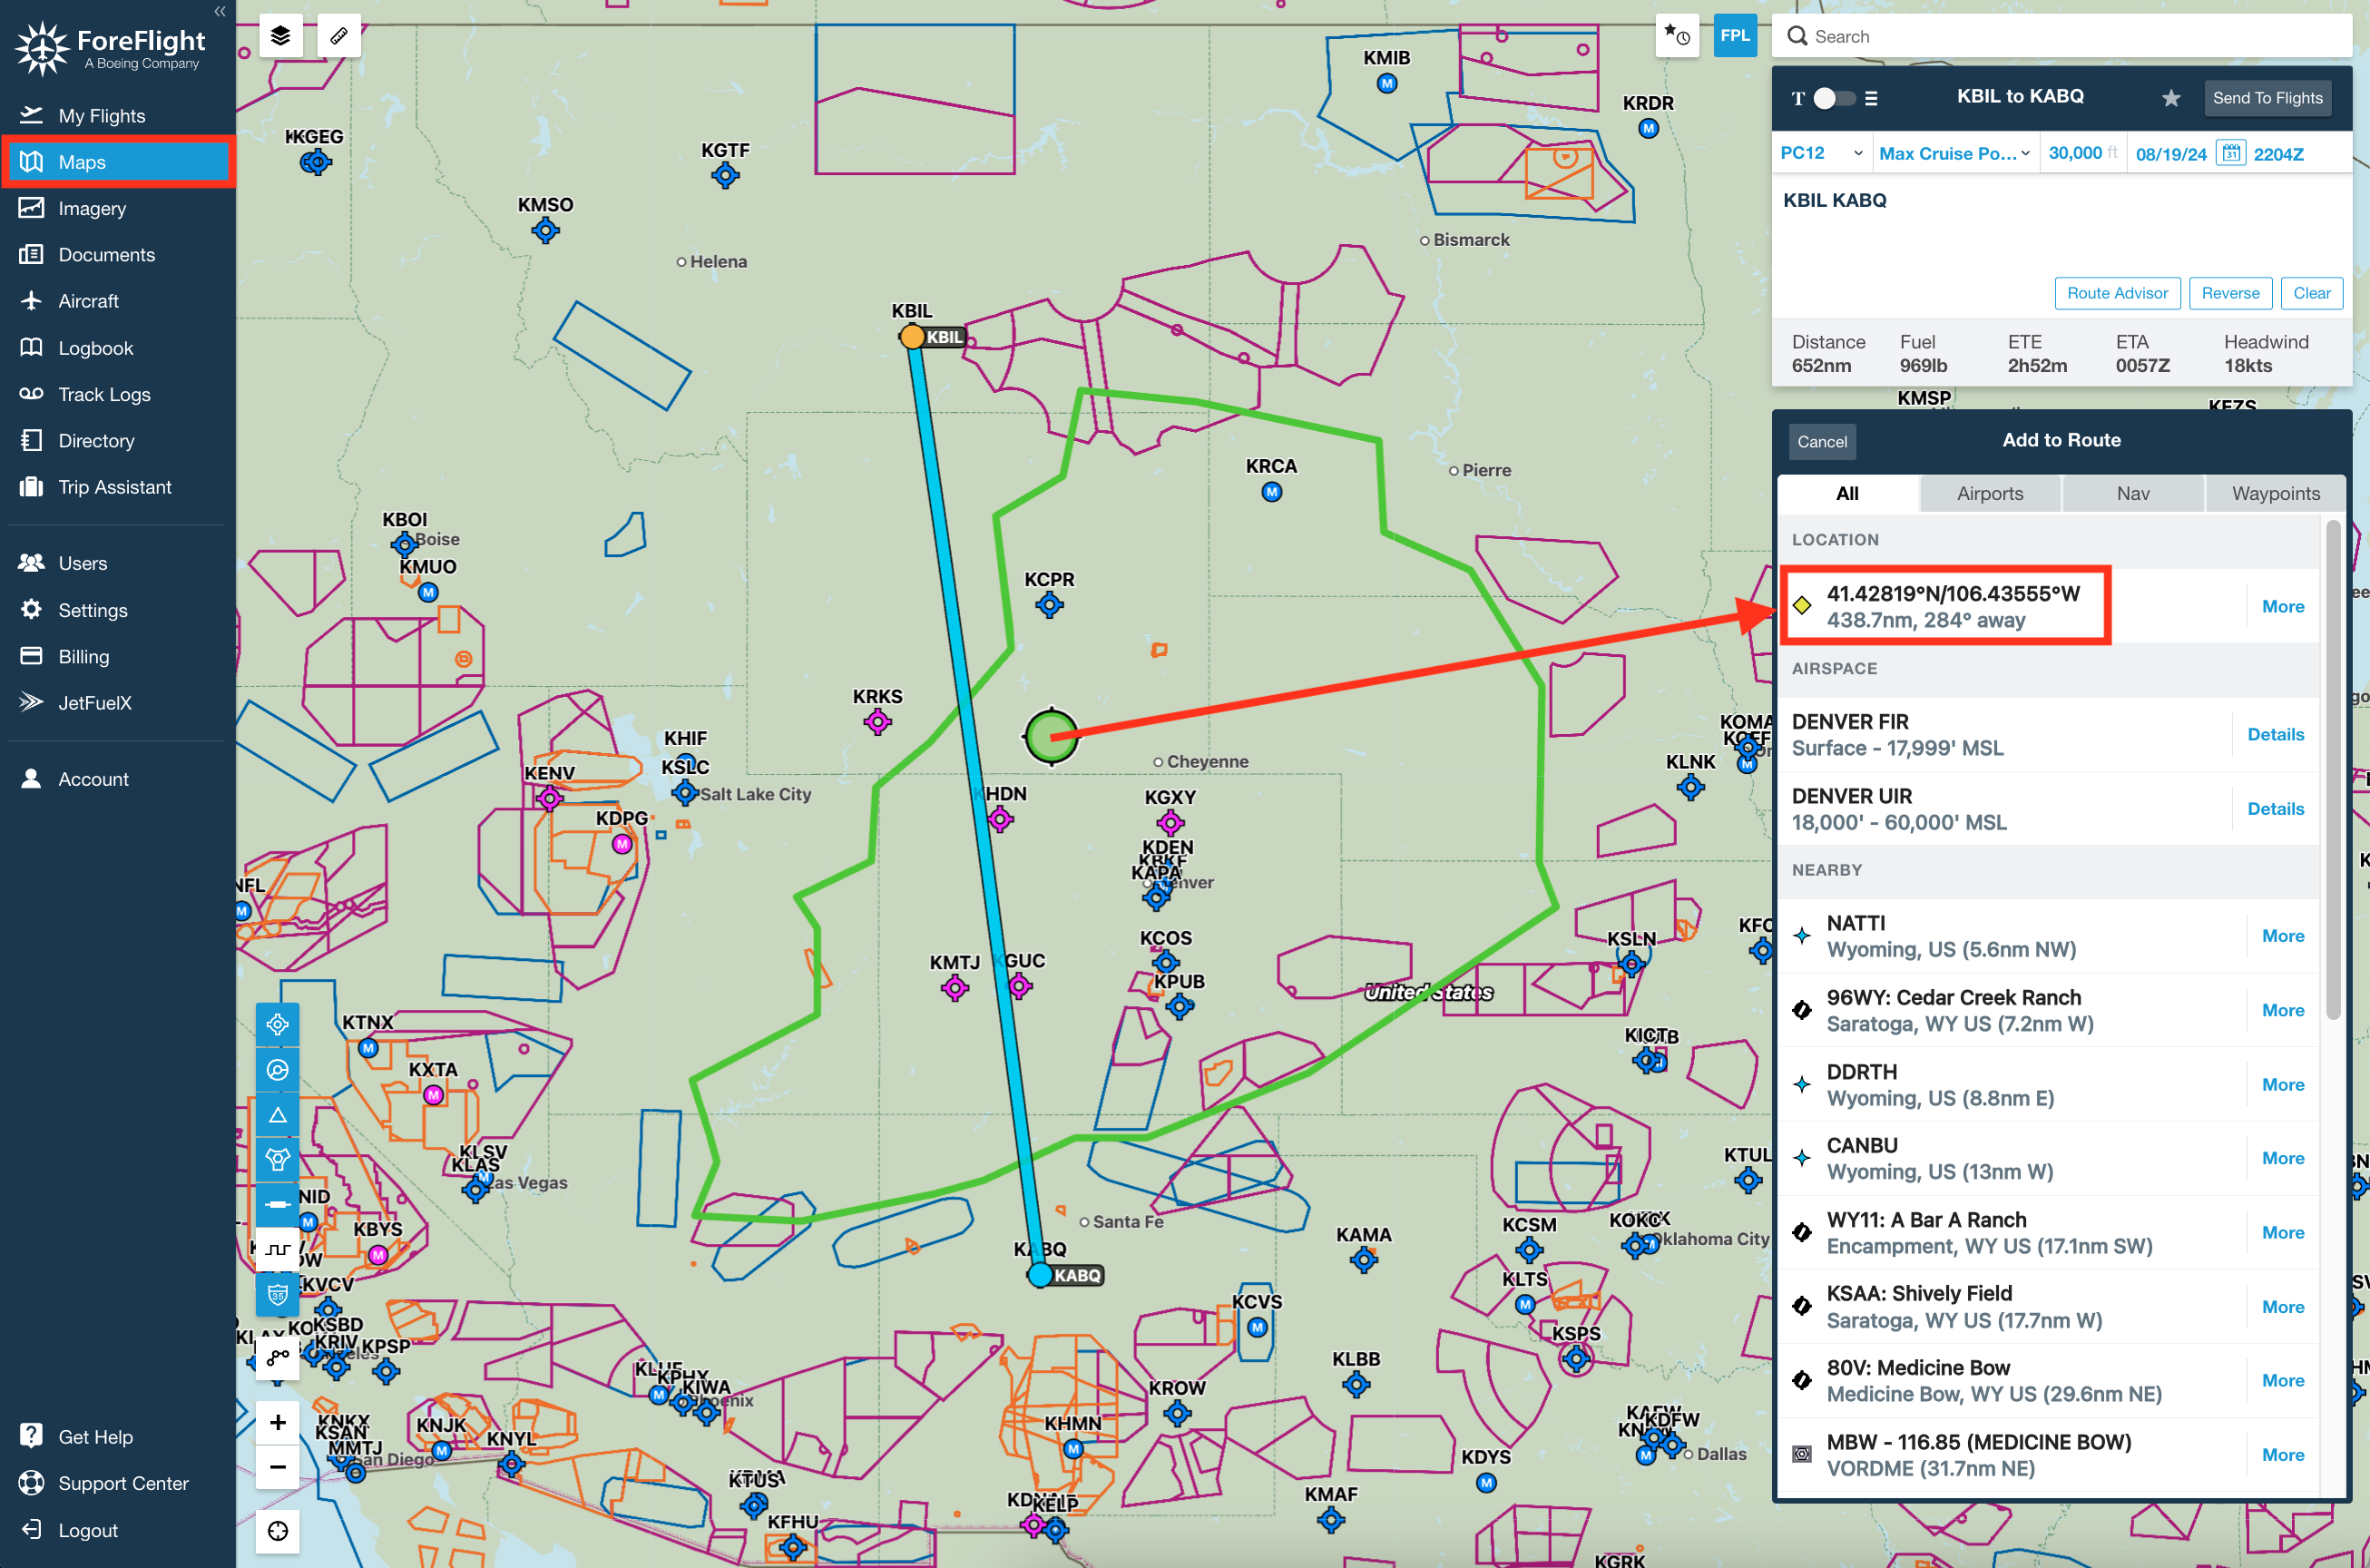The image size is (2370, 1568).
Task: Open the map layers selector
Action: point(281,36)
